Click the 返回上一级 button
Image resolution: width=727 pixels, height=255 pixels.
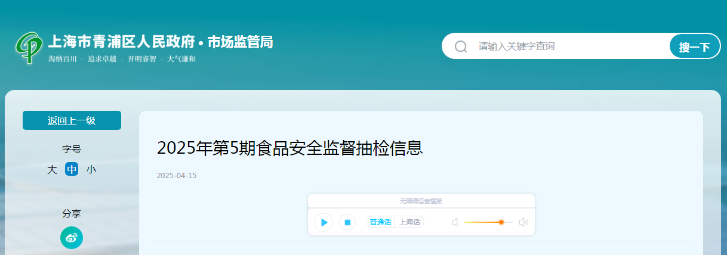[x=72, y=120]
